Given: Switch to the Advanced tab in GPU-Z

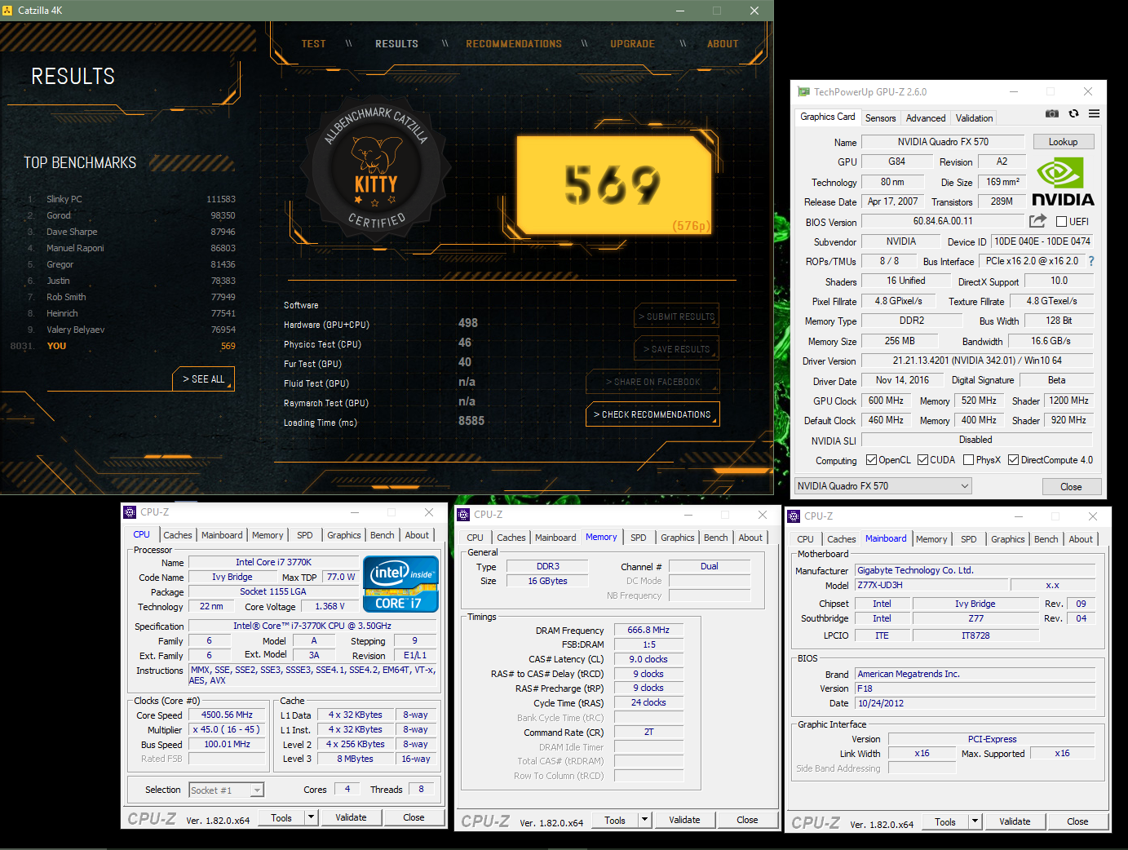Looking at the screenshot, I should (926, 118).
